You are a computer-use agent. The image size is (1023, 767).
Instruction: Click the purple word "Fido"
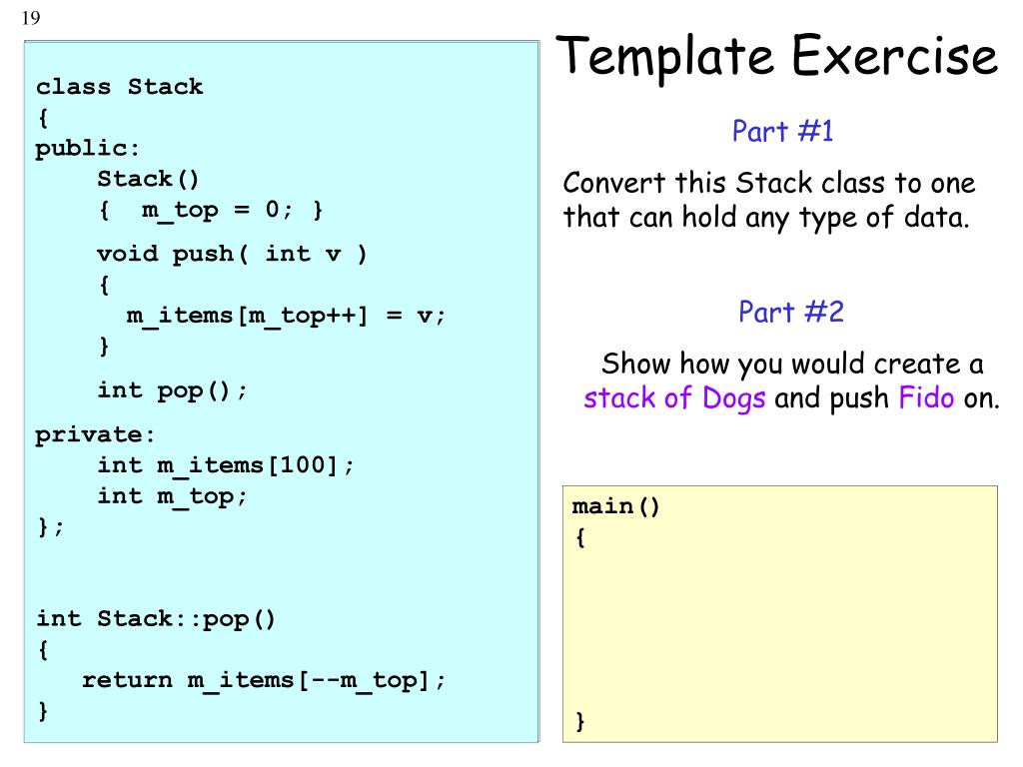point(926,397)
